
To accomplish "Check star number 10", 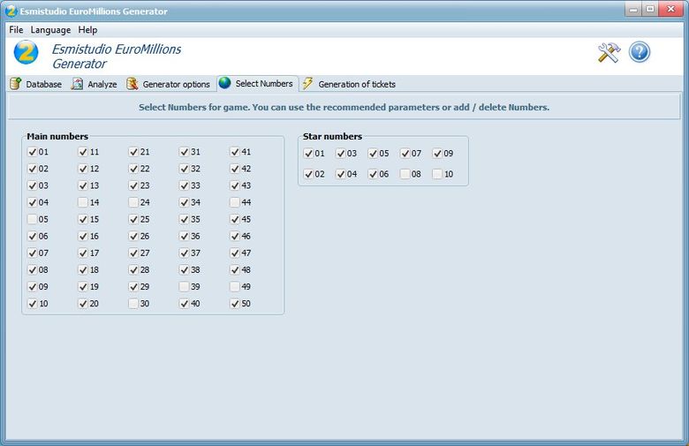I will click(x=436, y=174).
